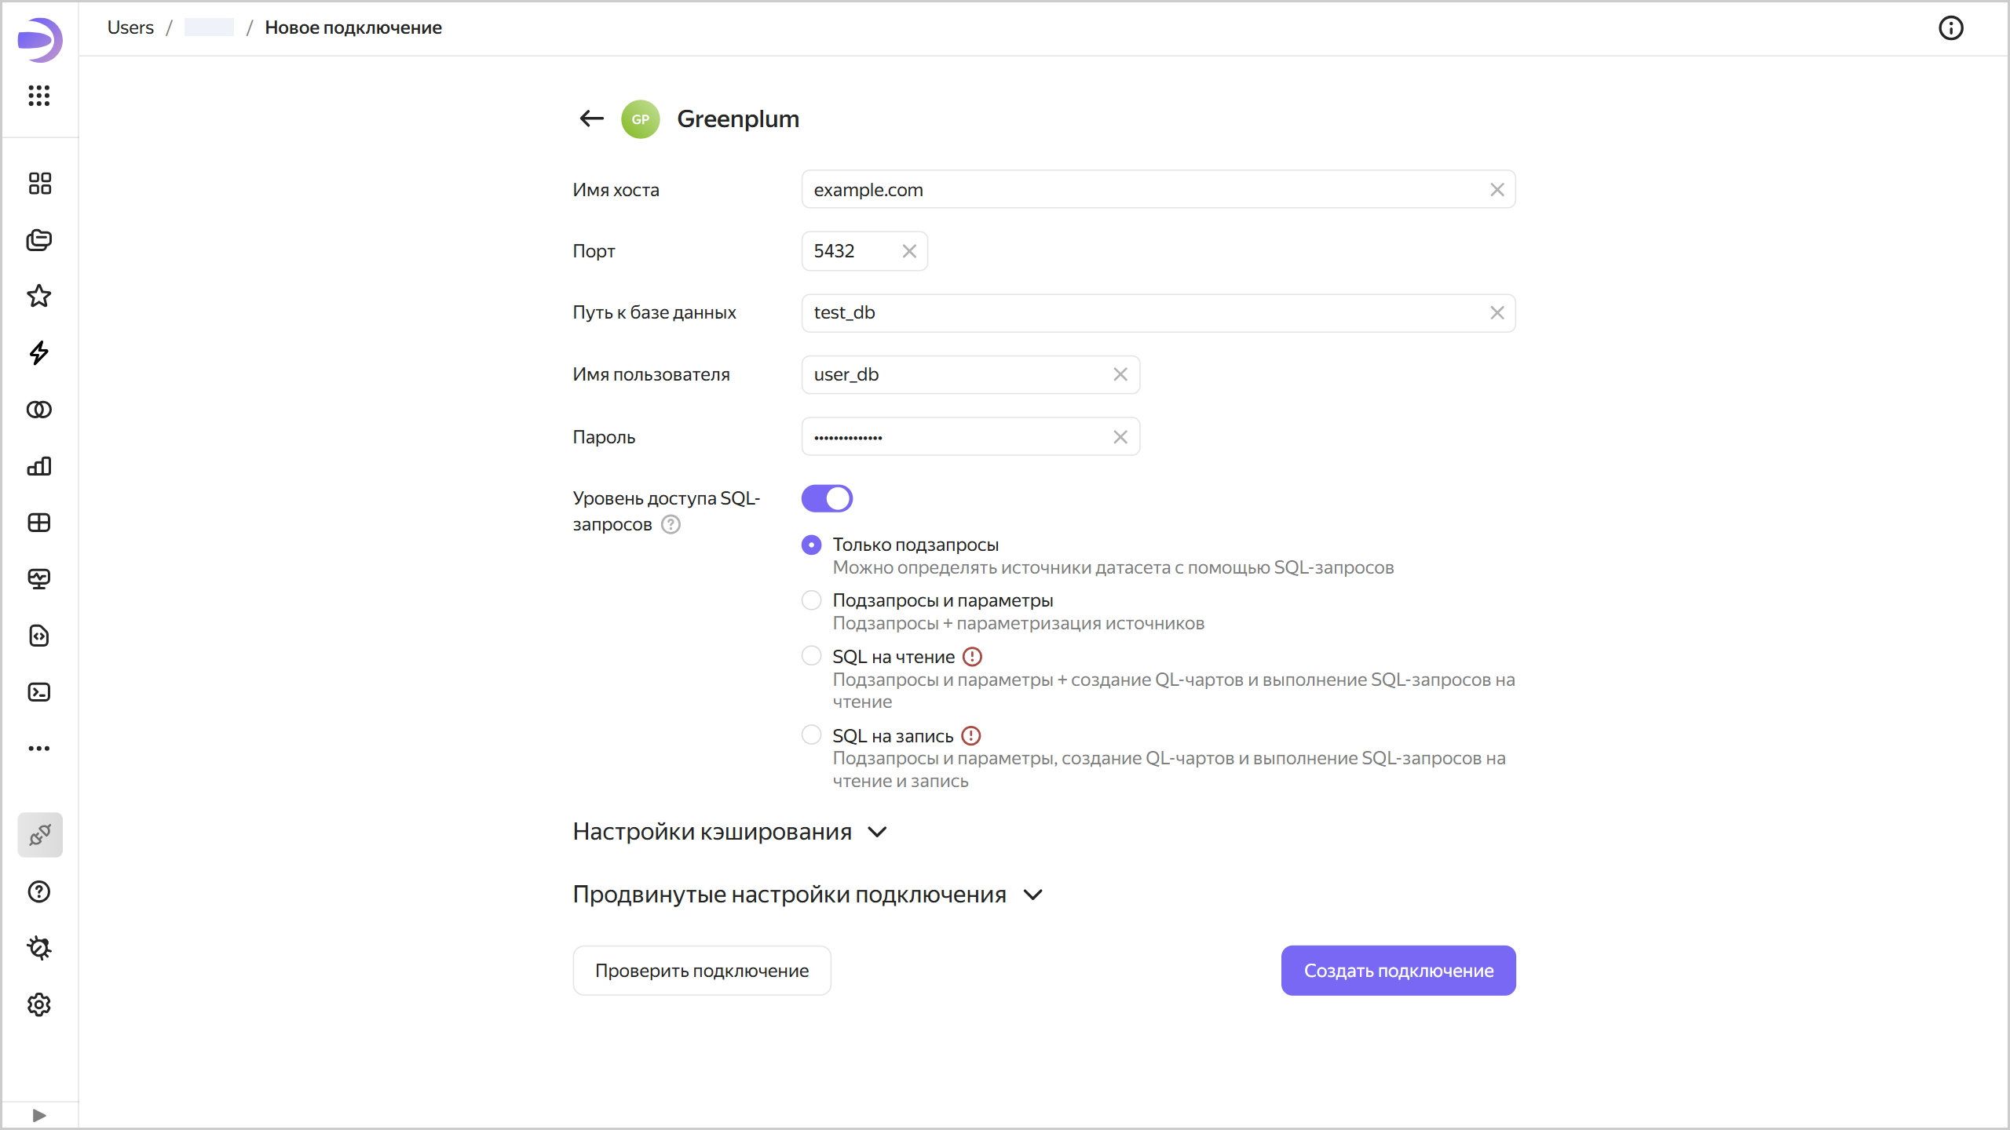2010x1130 pixels.
Task: Open the three-dots more menu in sidebar
Action: [x=39, y=749]
